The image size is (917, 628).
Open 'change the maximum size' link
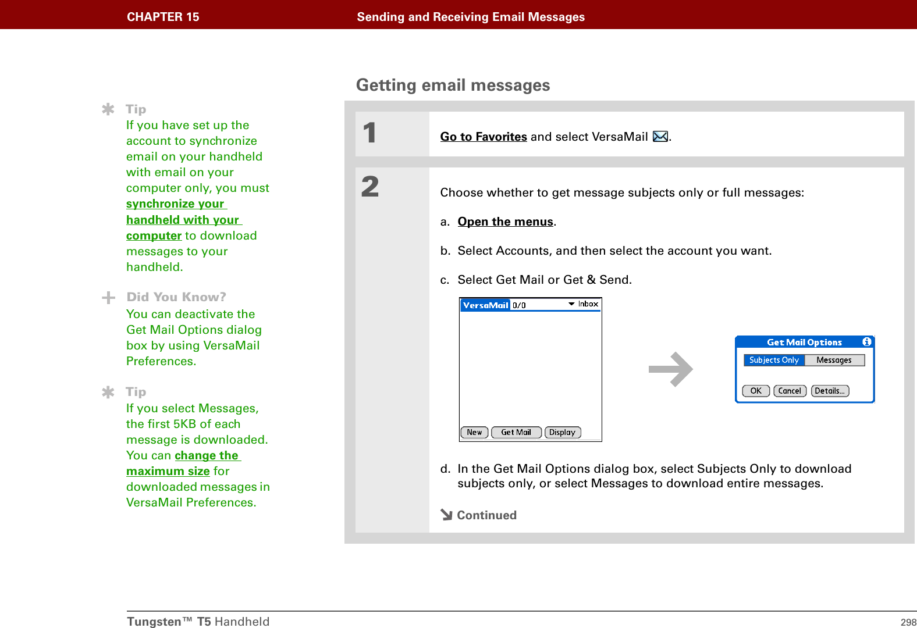[x=183, y=463]
